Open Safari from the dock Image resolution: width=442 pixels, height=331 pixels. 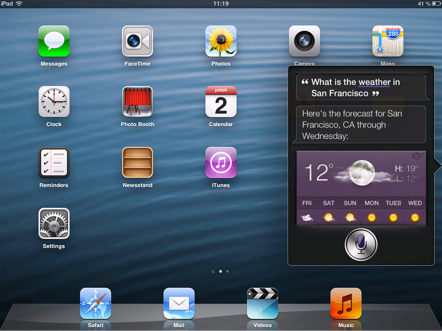point(95,303)
